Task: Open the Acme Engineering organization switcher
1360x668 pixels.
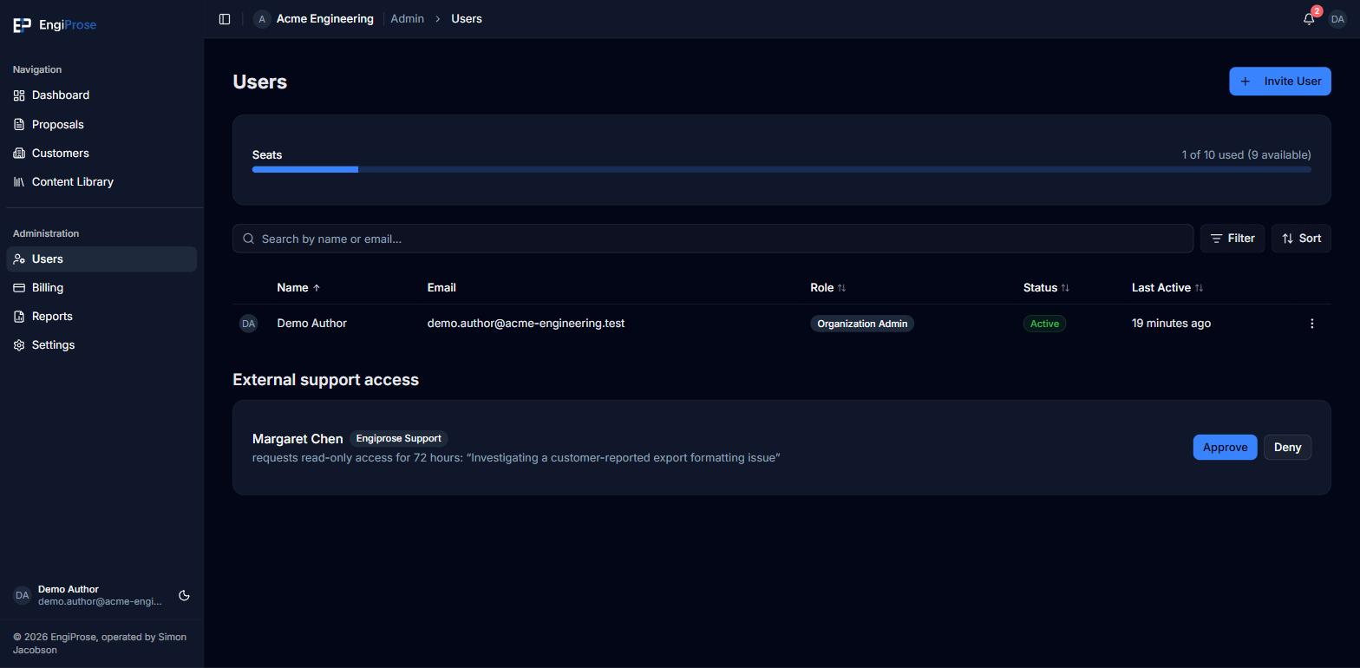Action: tap(314, 19)
